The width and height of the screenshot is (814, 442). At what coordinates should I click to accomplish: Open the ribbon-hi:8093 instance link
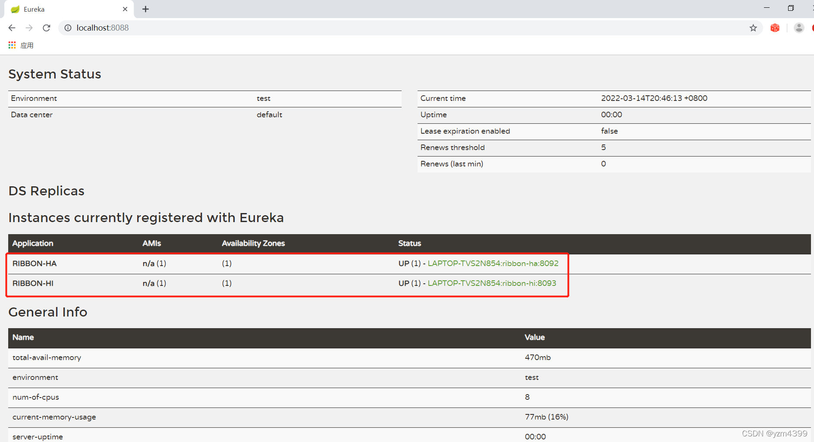(x=492, y=283)
